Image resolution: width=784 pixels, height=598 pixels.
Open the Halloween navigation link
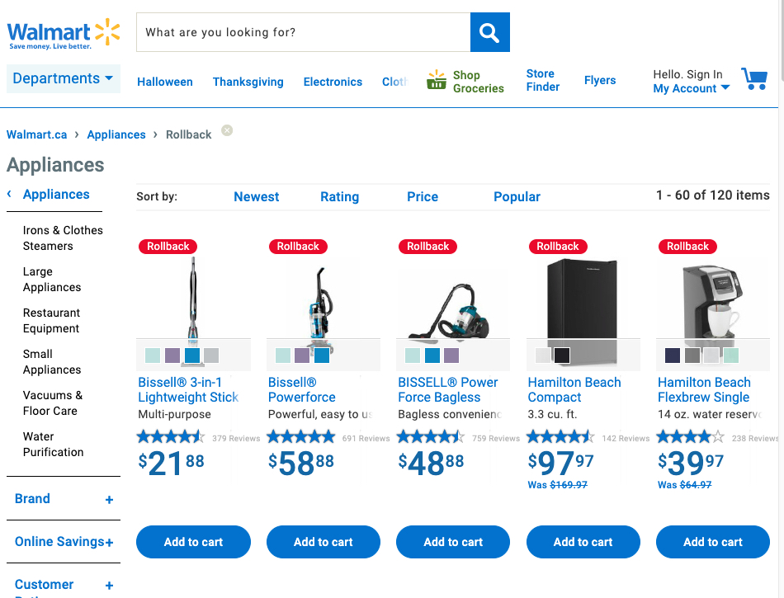pyautogui.click(x=164, y=82)
